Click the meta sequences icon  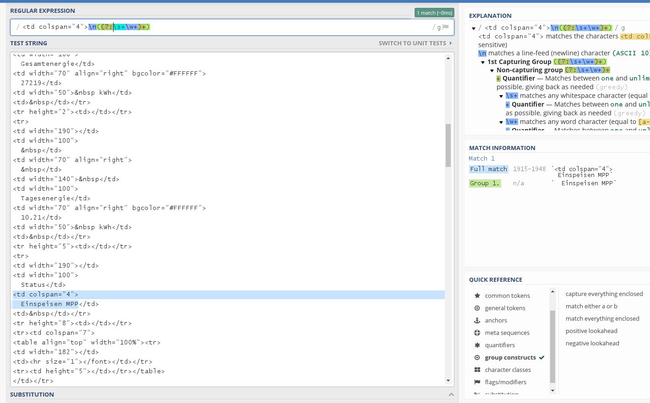pos(477,333)
